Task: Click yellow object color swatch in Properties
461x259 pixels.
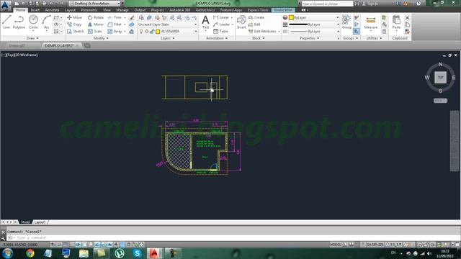Action: [291, 17]
